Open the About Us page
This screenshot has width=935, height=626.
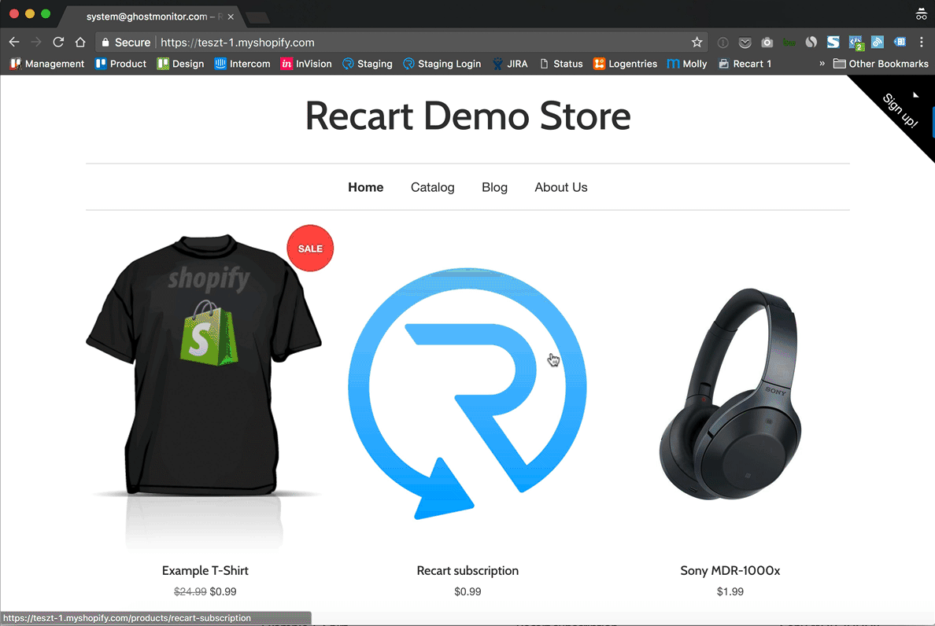click(560, 187)
